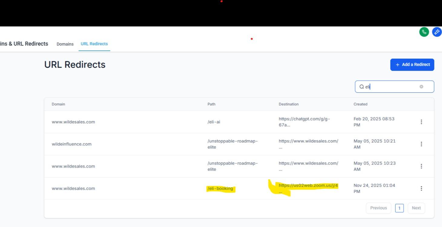Open actions menu for the /eli-ai redirect
The height and width of the screenshot is (227, 442).
pyautogui.click(x=421, y=122)
